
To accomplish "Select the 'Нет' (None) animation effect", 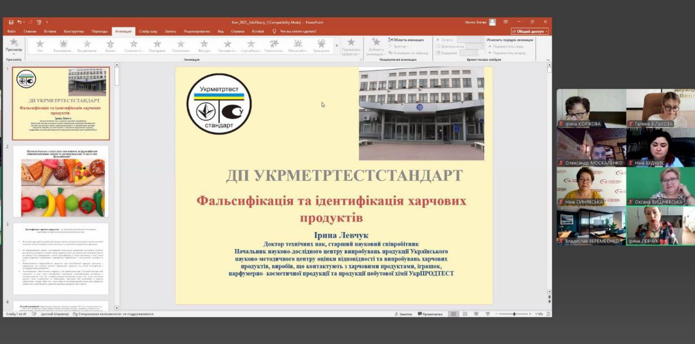I will pos(40,46).
